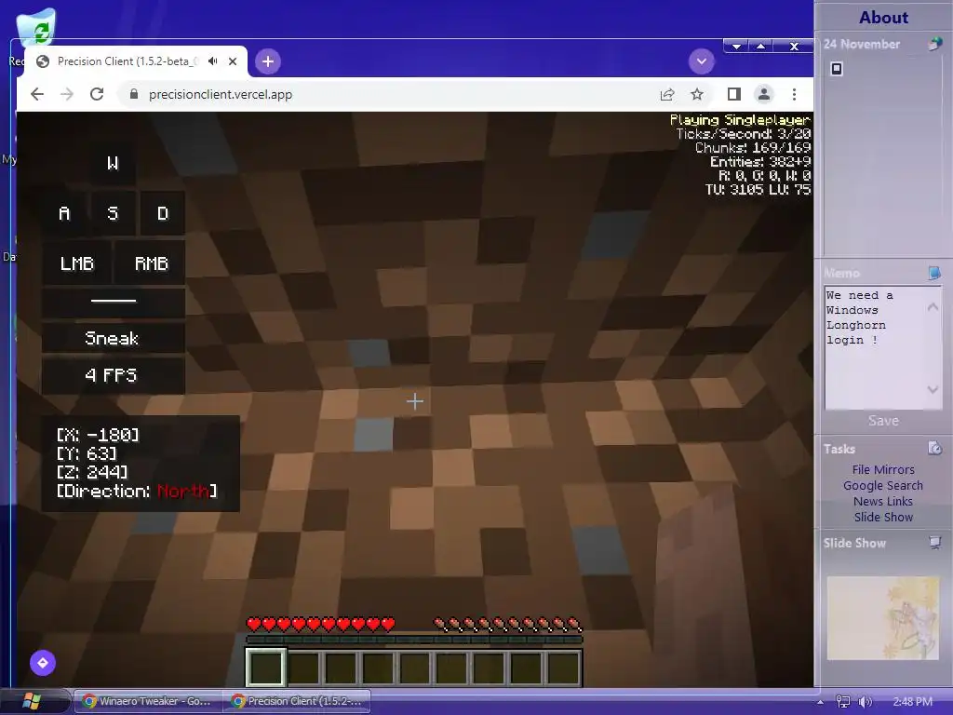Switch to Precision Client taskbar button
The width and height of the screenshot is (953, 715).
pyautogui.click(x=297, y=701)
